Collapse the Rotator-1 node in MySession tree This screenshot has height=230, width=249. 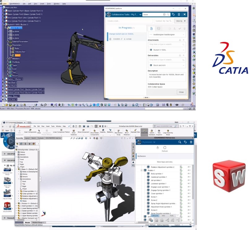141,170
